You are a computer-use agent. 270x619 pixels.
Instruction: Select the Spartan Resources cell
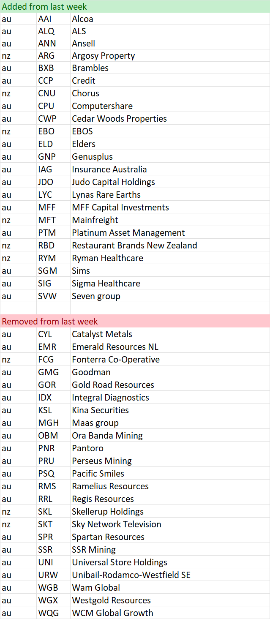pos(170,537)
